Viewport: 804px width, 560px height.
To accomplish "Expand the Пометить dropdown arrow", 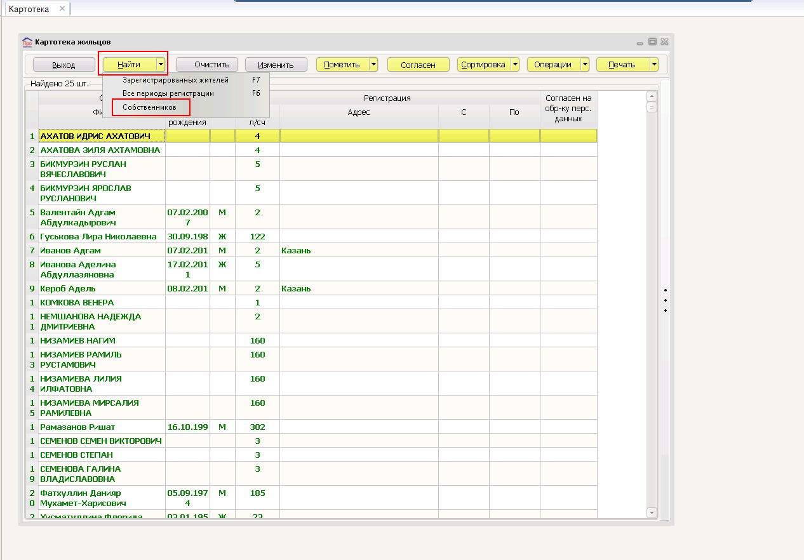I will [x=373, y=65].
